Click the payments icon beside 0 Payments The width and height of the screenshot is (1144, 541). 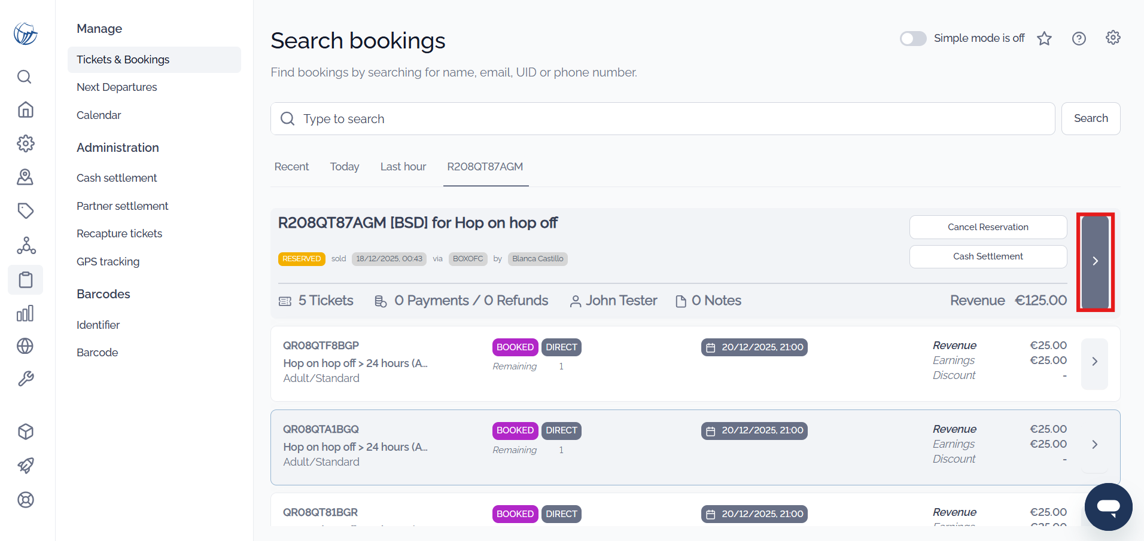point(381,301)
